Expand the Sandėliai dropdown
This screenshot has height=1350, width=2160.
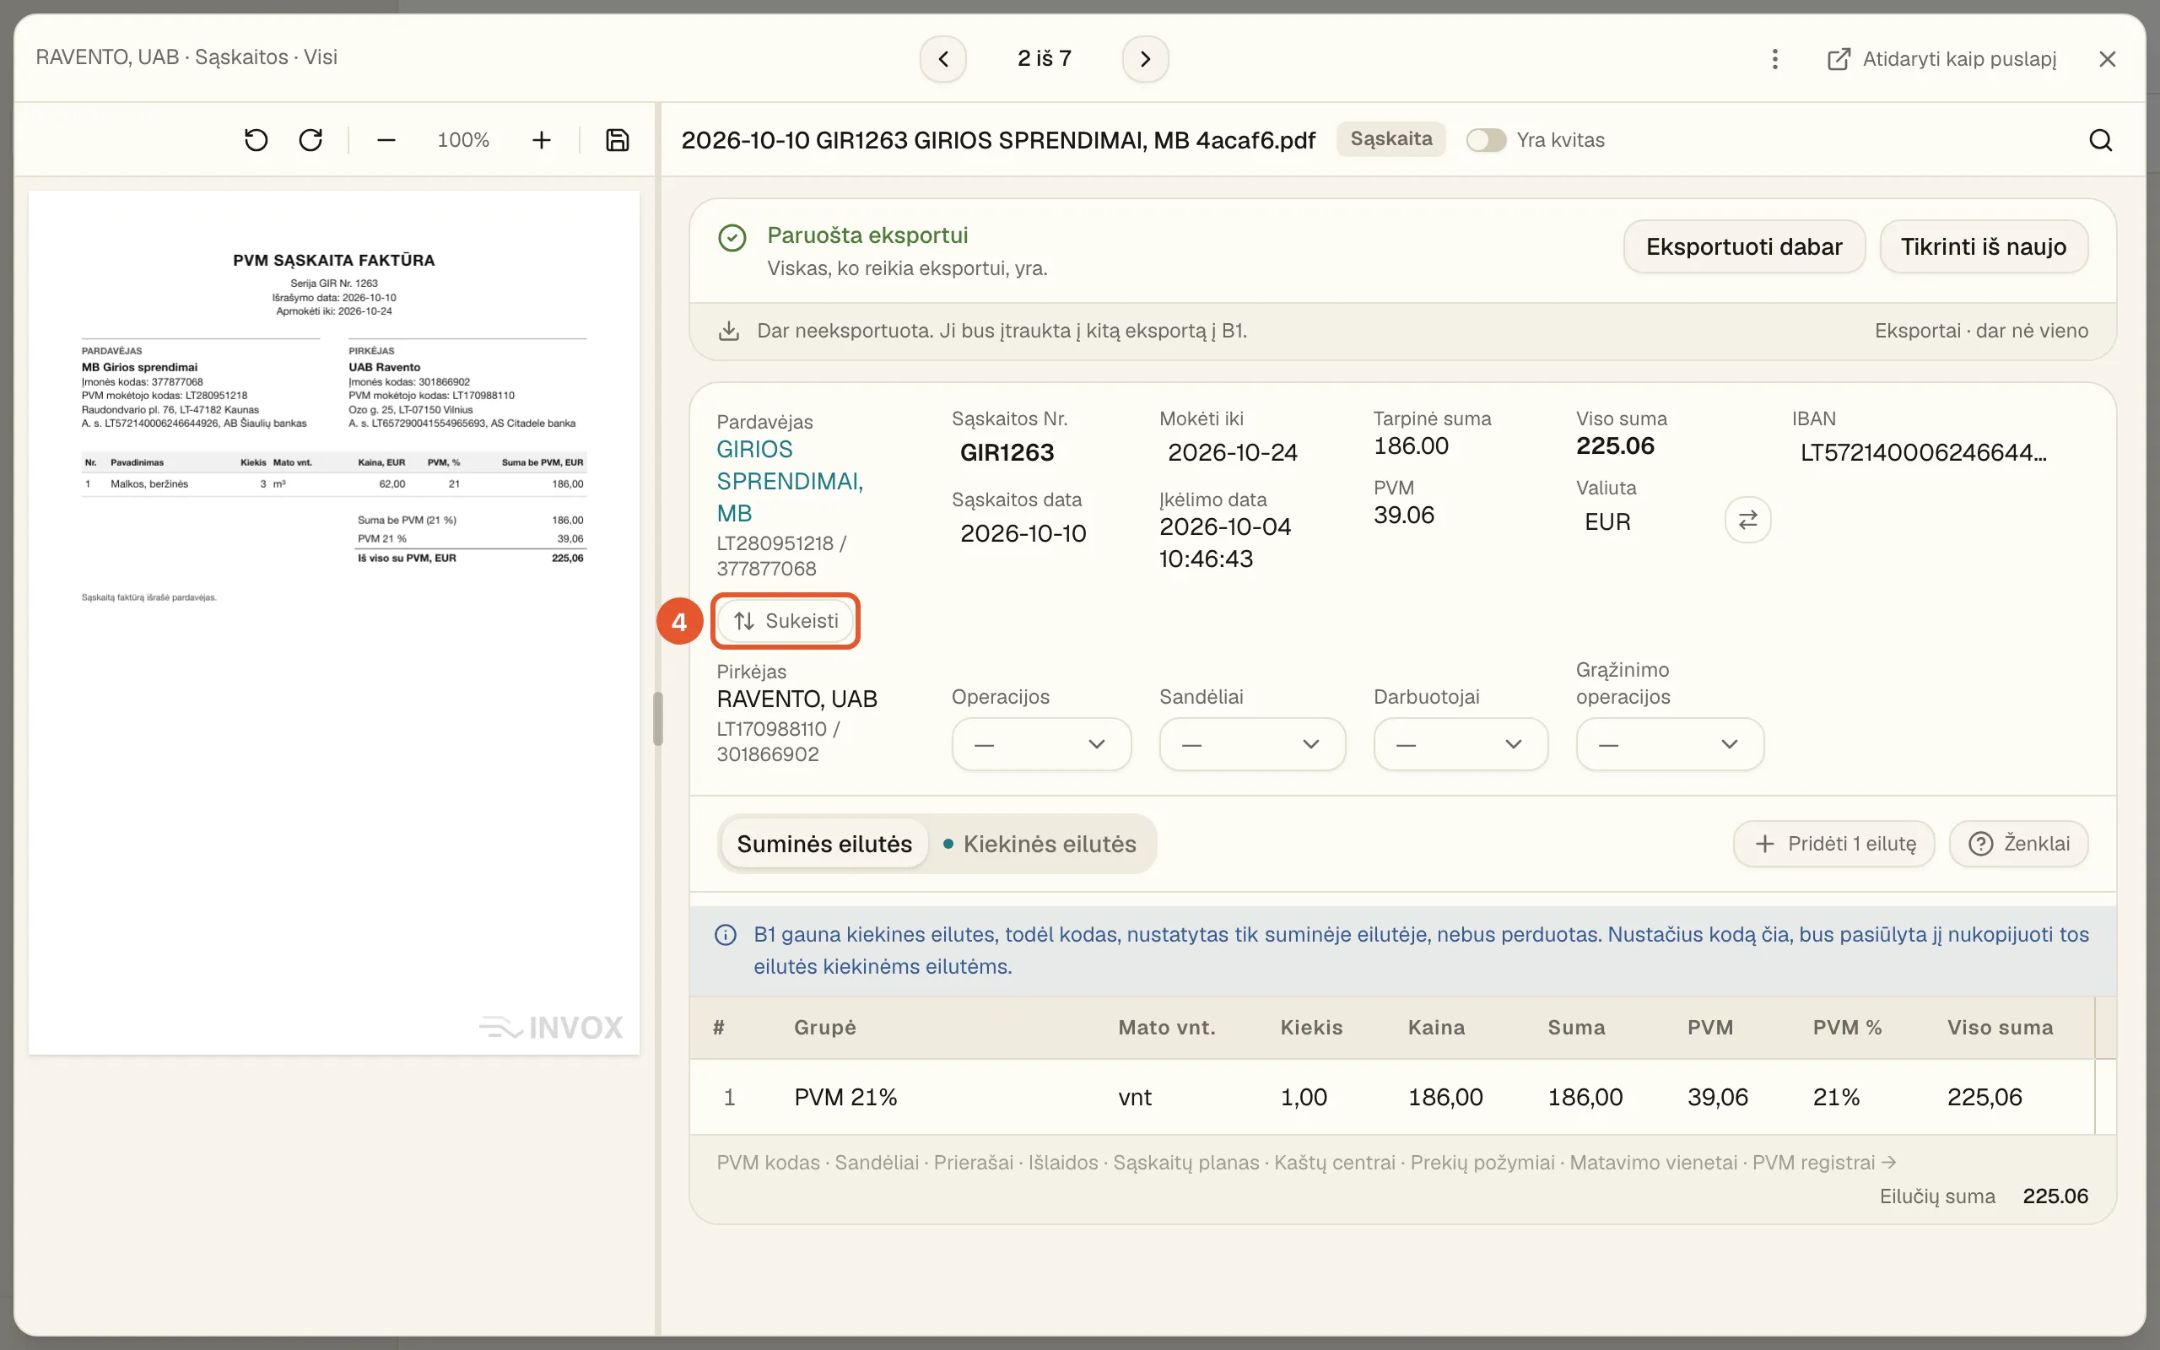tap(1252, 743)
